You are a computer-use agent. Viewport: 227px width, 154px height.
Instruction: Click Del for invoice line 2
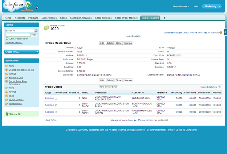point(52,105)
